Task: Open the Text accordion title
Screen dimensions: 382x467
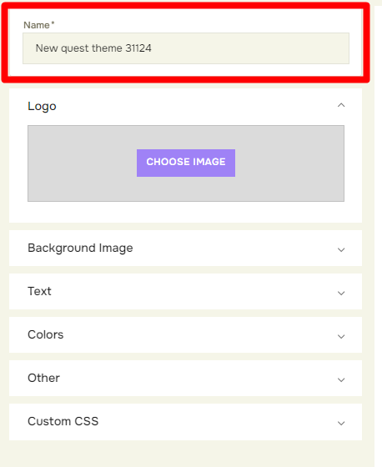Action: click(39, 291)
